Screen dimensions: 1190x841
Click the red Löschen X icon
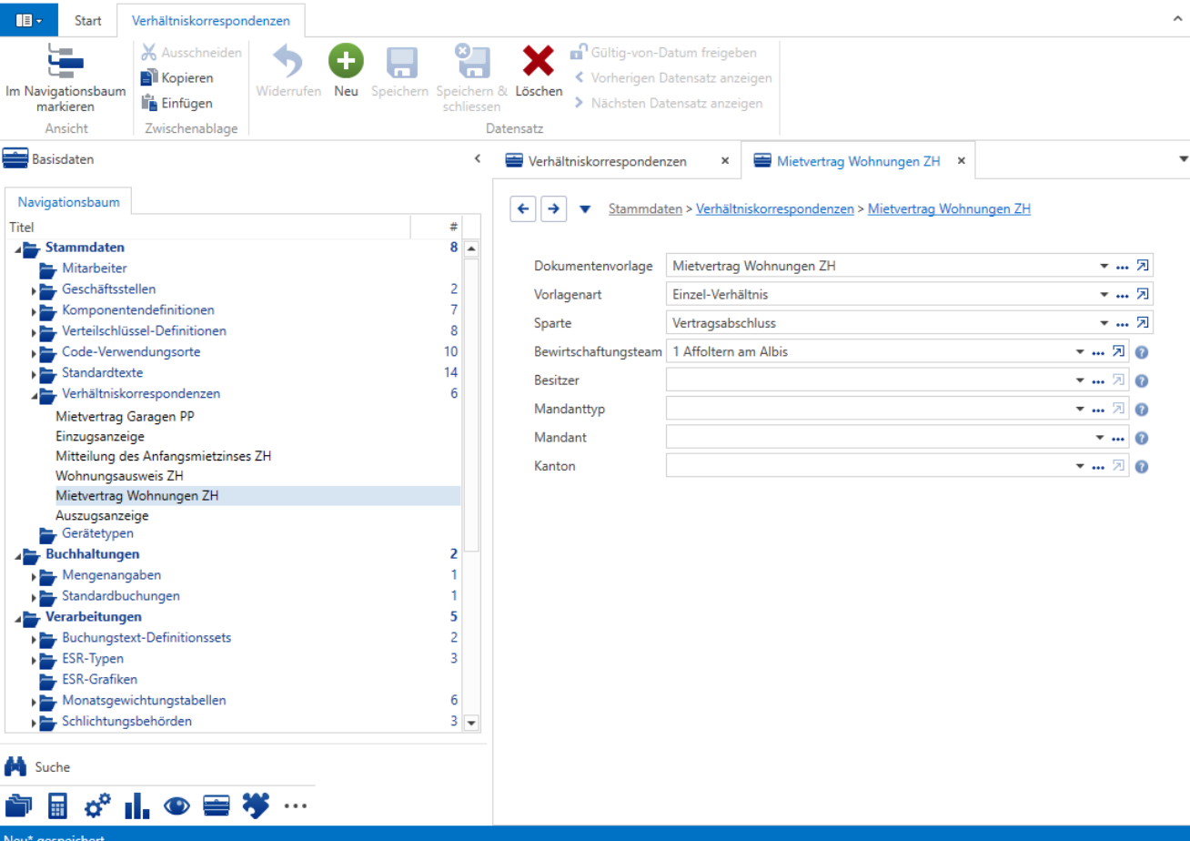(539, 61)
